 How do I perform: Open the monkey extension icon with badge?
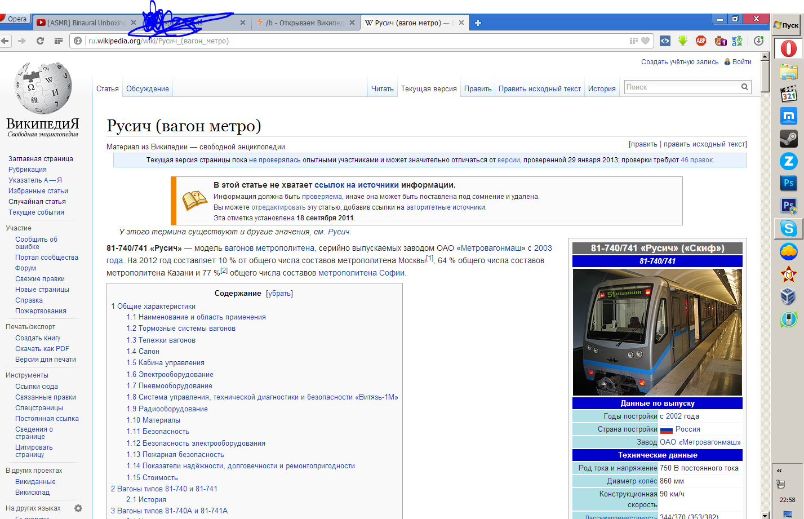[720, 41]
